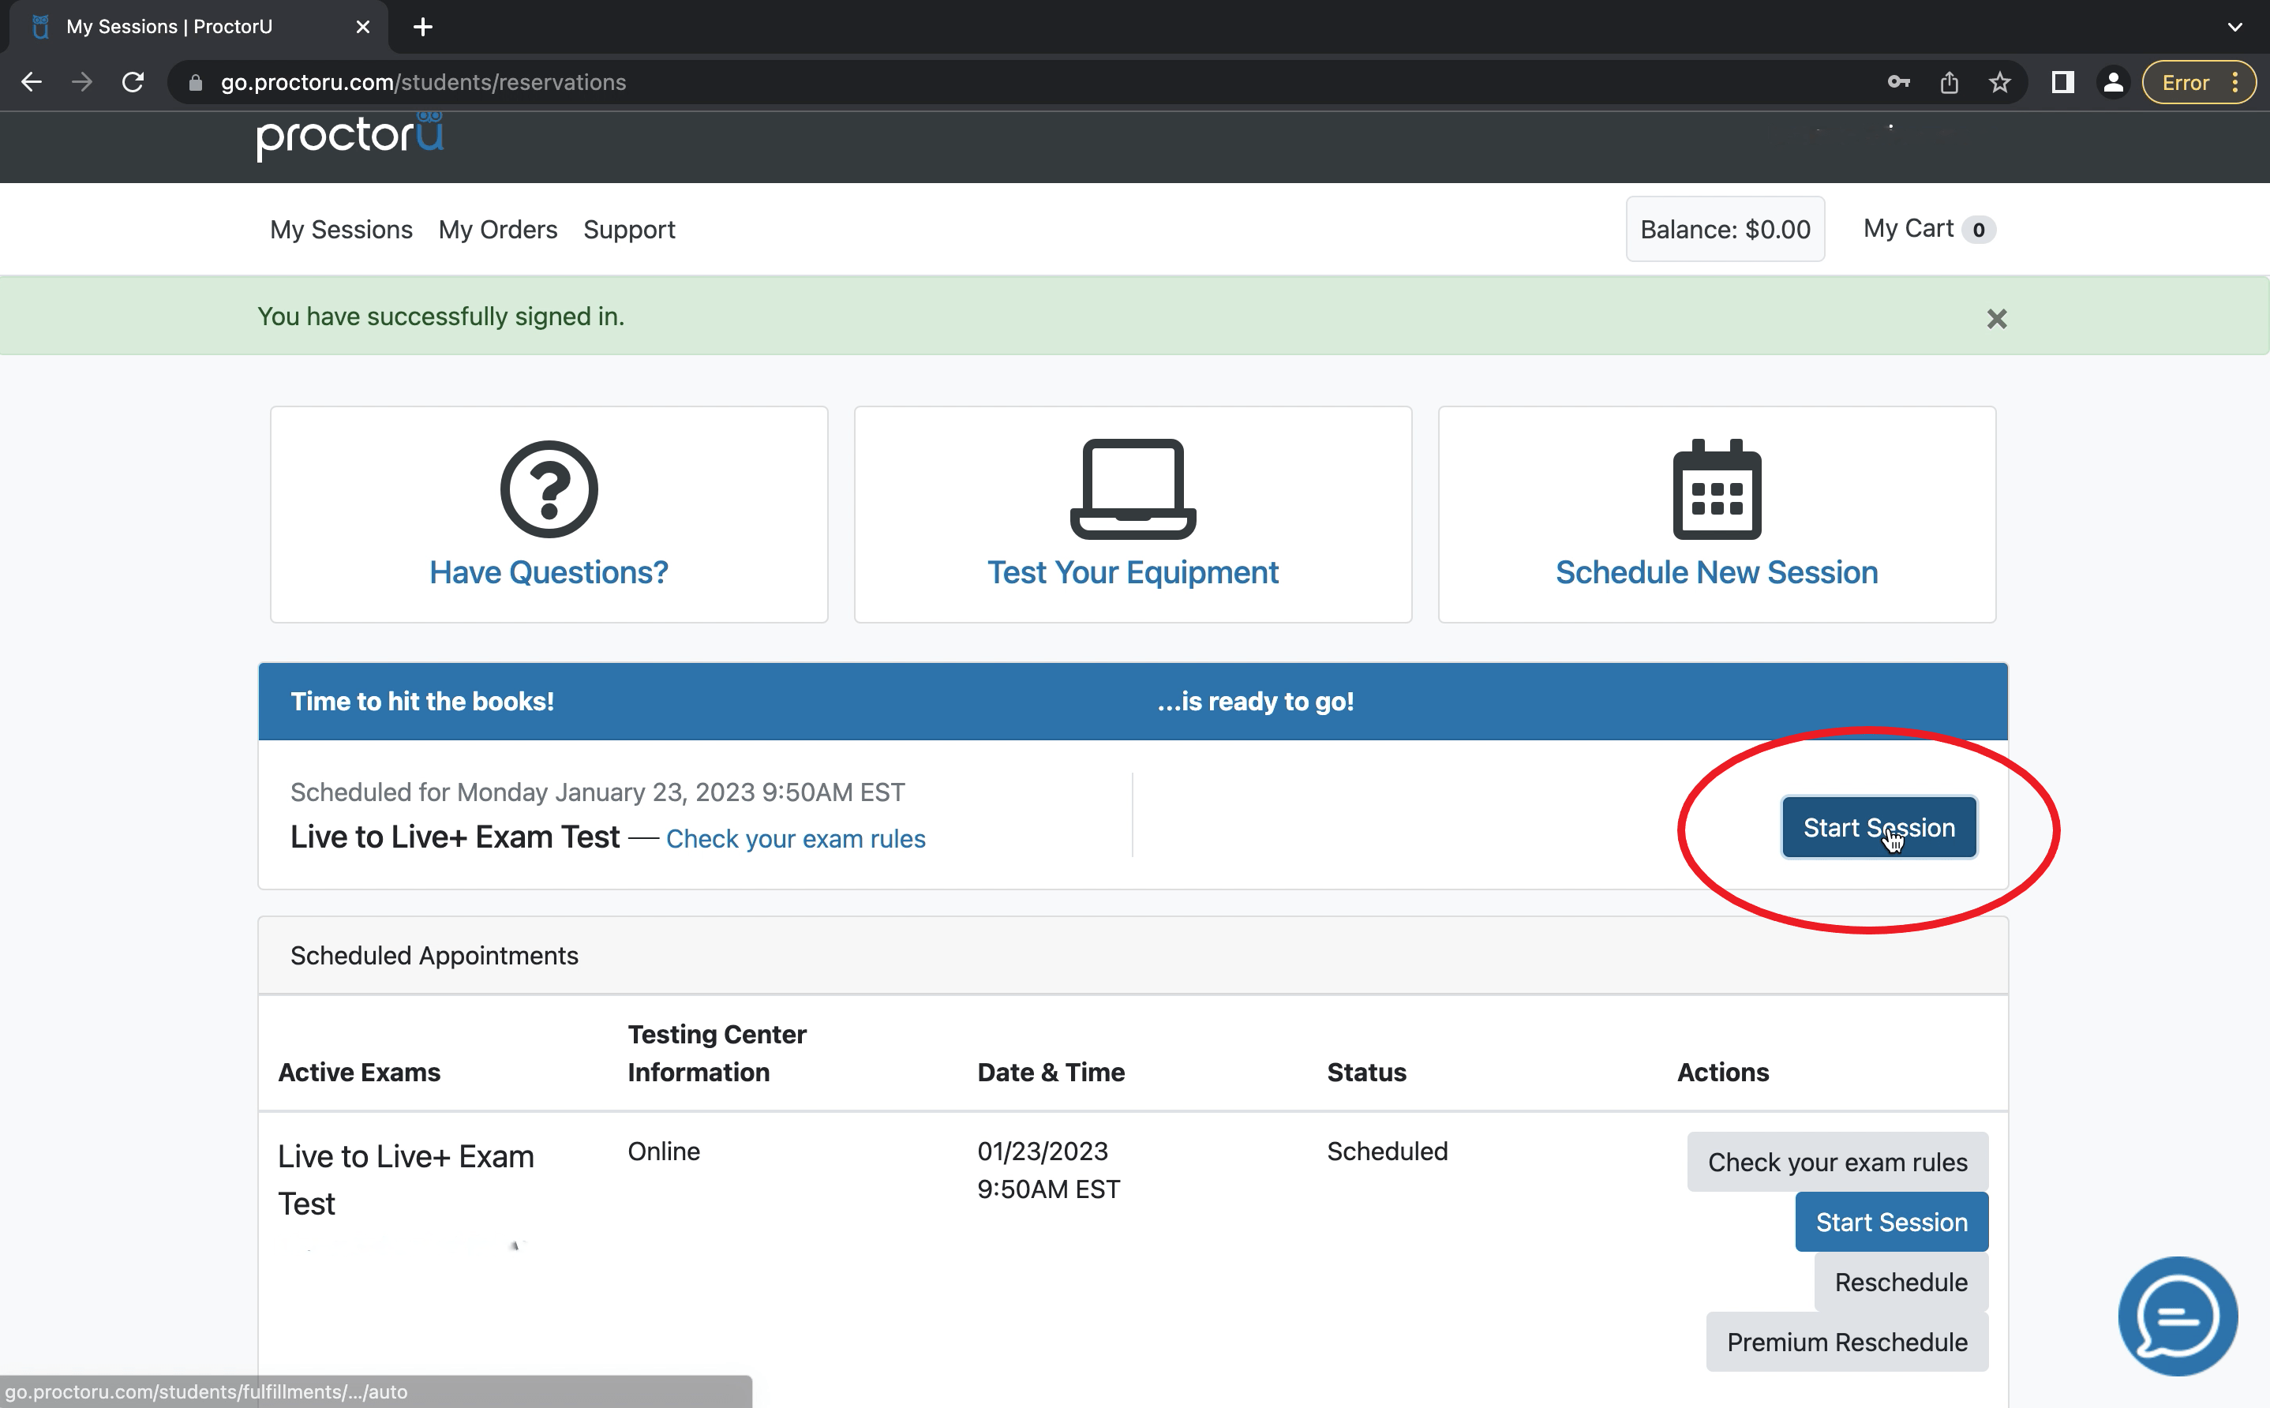Click the ProctorU logo
The image size is (2270, 1408).
(349, 137)
